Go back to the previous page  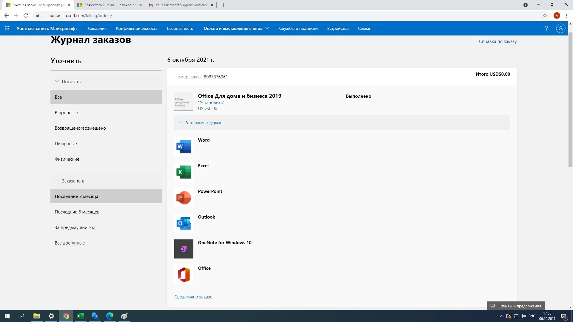click(x=7, y=16)
